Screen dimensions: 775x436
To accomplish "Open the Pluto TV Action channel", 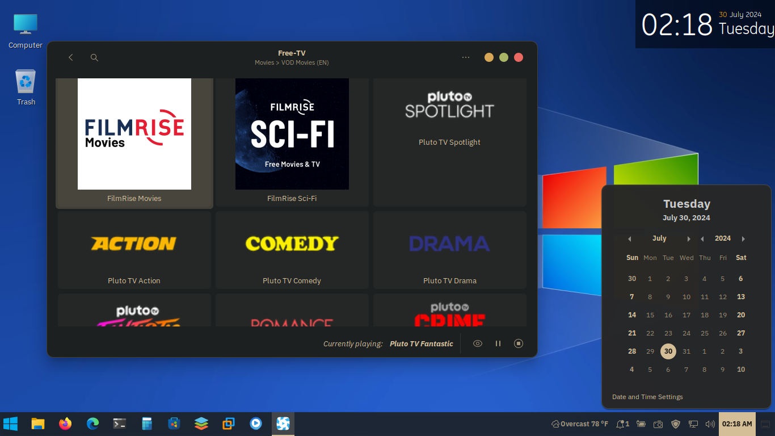I will 134,250.
